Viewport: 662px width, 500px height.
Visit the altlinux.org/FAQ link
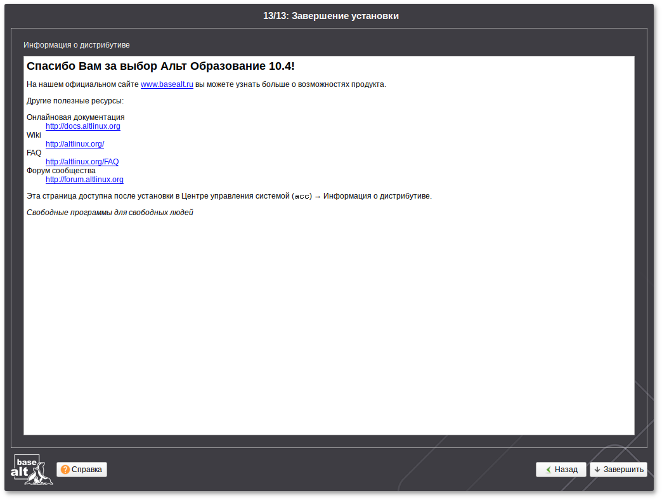(x=82, y=162)
